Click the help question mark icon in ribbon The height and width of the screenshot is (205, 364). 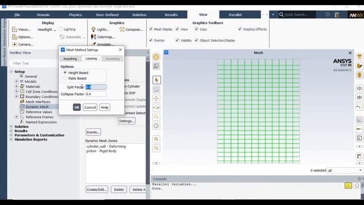pos(328,14)
